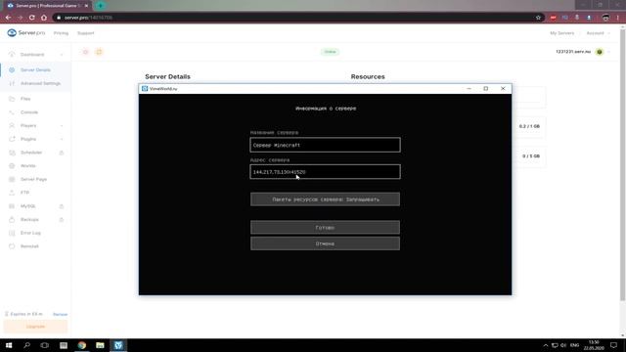This screenshot has width=626, height=352.
Task: Open the Account dropdown
Action: click(x=598, y=33)
